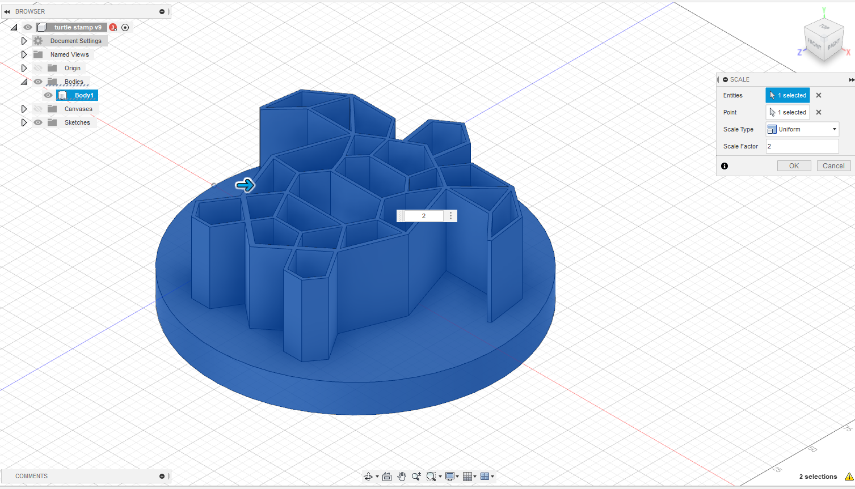Open the Orbit tool dropdown arrow
855x489 pixels.
pos(377,477)
